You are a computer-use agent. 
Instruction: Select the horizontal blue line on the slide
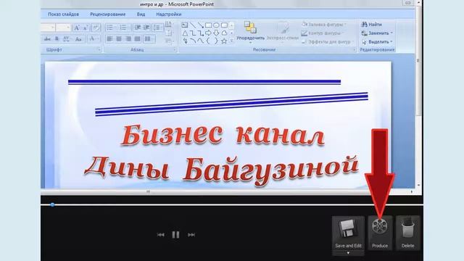pos(204,82)
